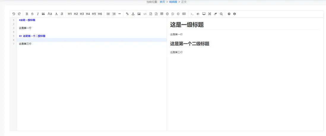This screenshot has height=136, width=326.
Task: Insert a level 2 heading with H2
Action: click(x=76, y=14)
